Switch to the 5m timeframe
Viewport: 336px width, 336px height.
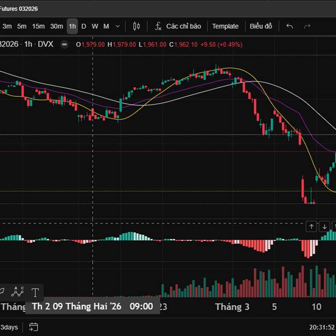coord(22,26)
